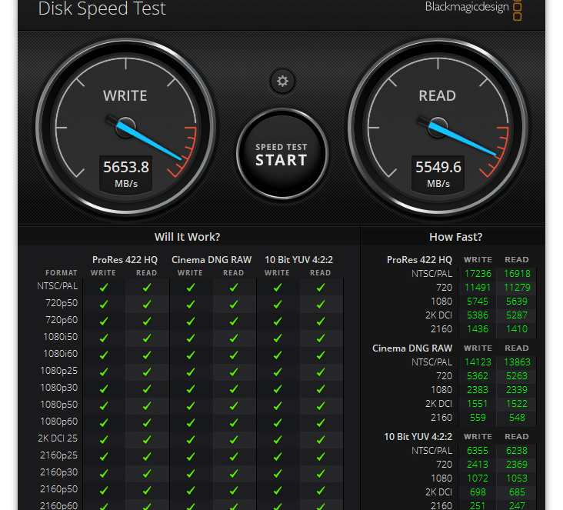Image resolution: width=563 pixels, height=510 pixels.
Task: Click 10 Bit YUV 2K DCI read value 685
Action: click(517, 492)
